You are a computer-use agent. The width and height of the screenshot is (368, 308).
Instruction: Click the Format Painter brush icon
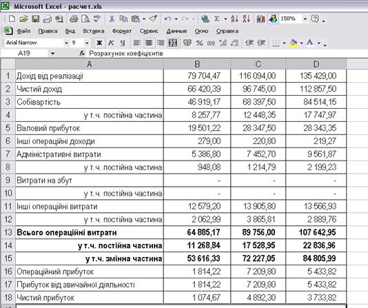tap(153, 19)
